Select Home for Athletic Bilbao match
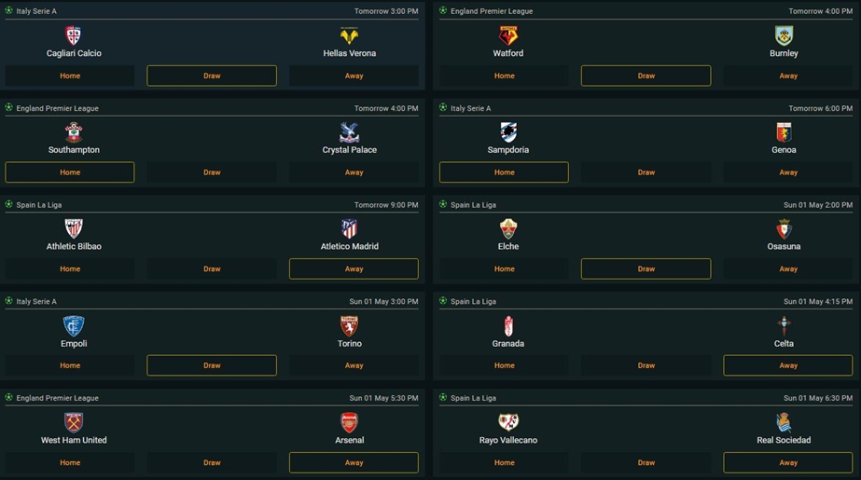 (70, 268)
